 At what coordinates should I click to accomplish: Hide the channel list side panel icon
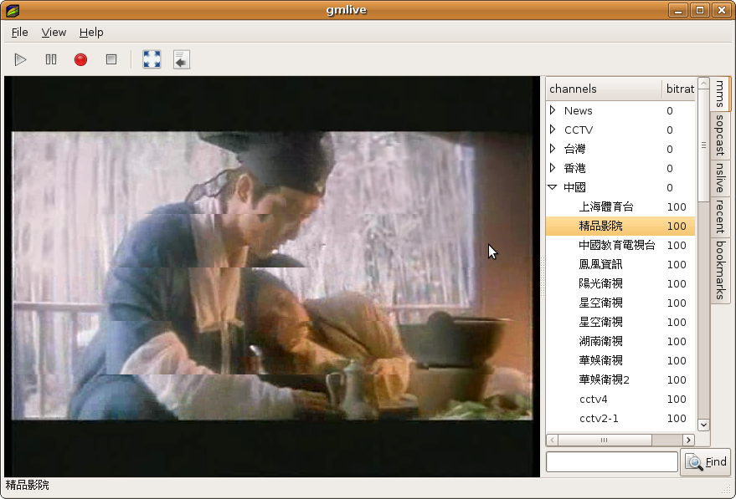(x=182, y=59)
